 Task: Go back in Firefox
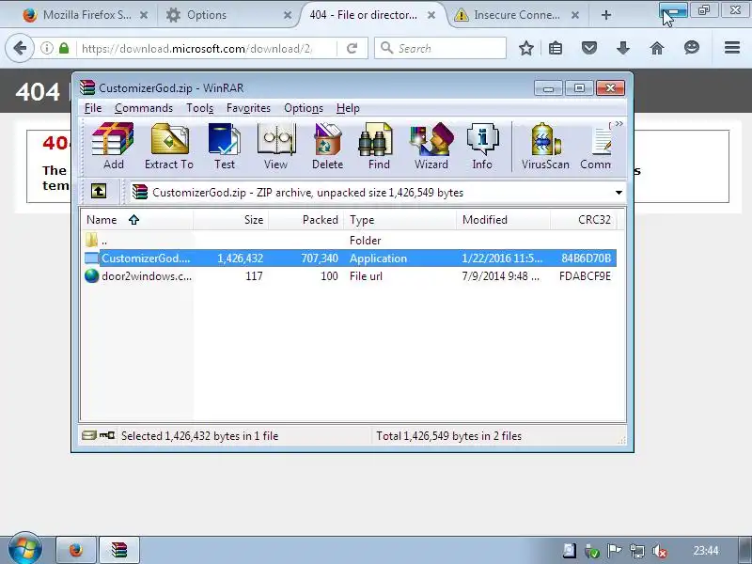coord(20,48)
